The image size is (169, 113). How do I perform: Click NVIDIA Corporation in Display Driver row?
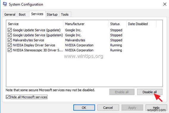click(x=79, y=45)
